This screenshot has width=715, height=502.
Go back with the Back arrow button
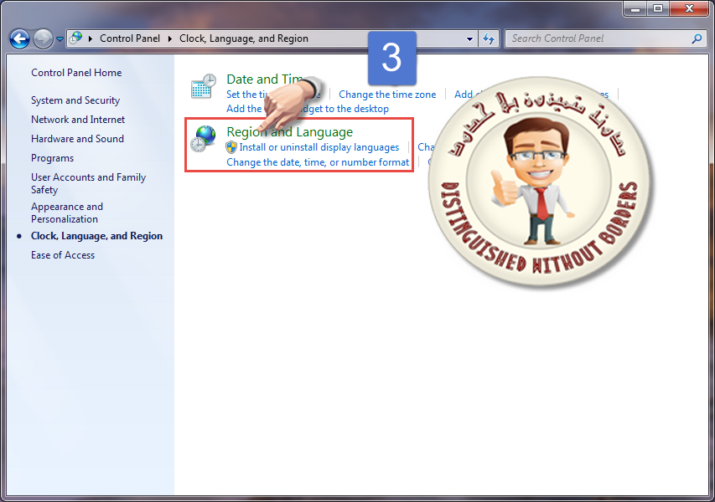coord(19,39)
